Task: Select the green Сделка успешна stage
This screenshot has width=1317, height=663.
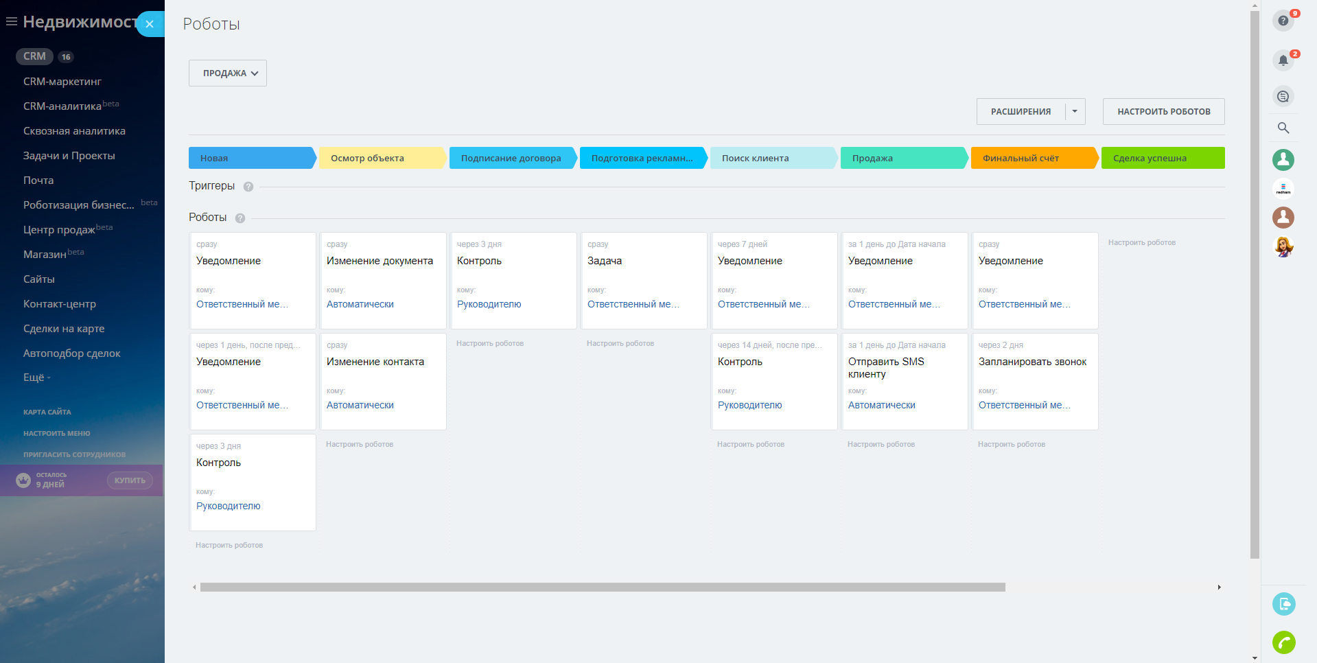Action: (x=1163, y=158)
